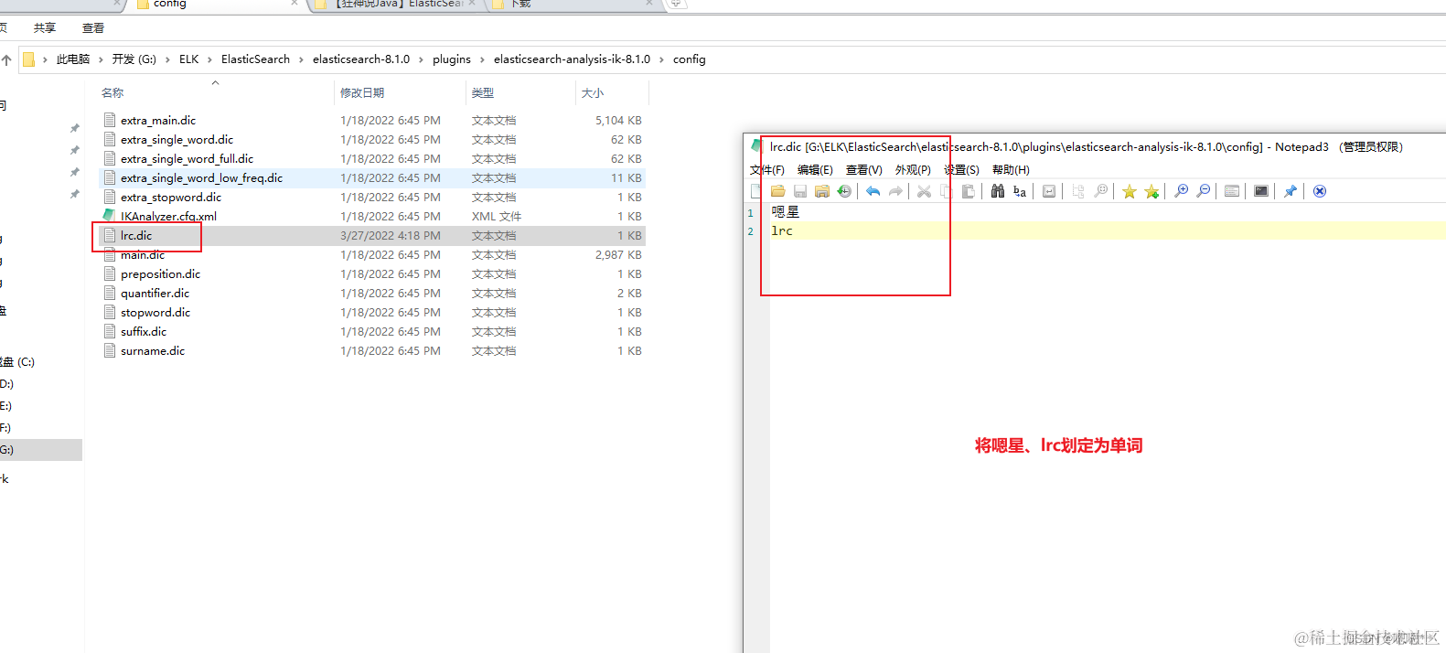Image resolution: width=1446 pixels, height=653 pixels.
Task: Sort files by 大小 column header
Action: coord(593,93)
